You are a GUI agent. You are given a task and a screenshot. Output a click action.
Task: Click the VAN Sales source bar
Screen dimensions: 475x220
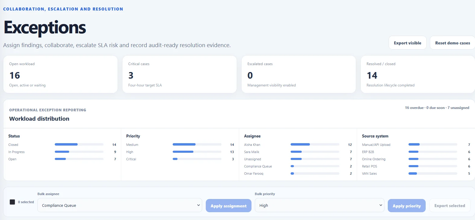(x=433, y=173)
